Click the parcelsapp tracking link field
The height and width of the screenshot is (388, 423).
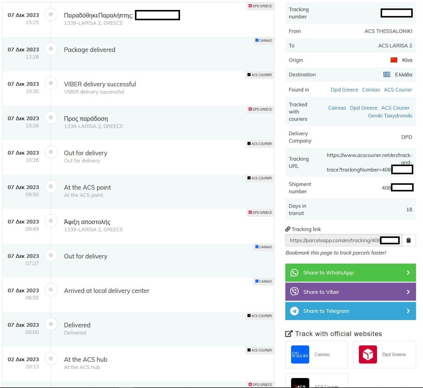[344, 240]
